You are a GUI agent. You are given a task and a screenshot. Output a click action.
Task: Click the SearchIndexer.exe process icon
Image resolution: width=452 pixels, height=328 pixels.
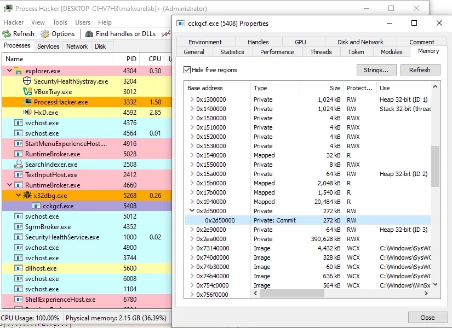pyautogui.click(x=18, y=165)
